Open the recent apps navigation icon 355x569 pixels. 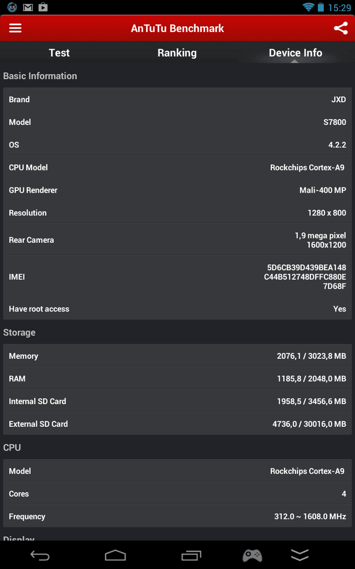coord(191,555)
